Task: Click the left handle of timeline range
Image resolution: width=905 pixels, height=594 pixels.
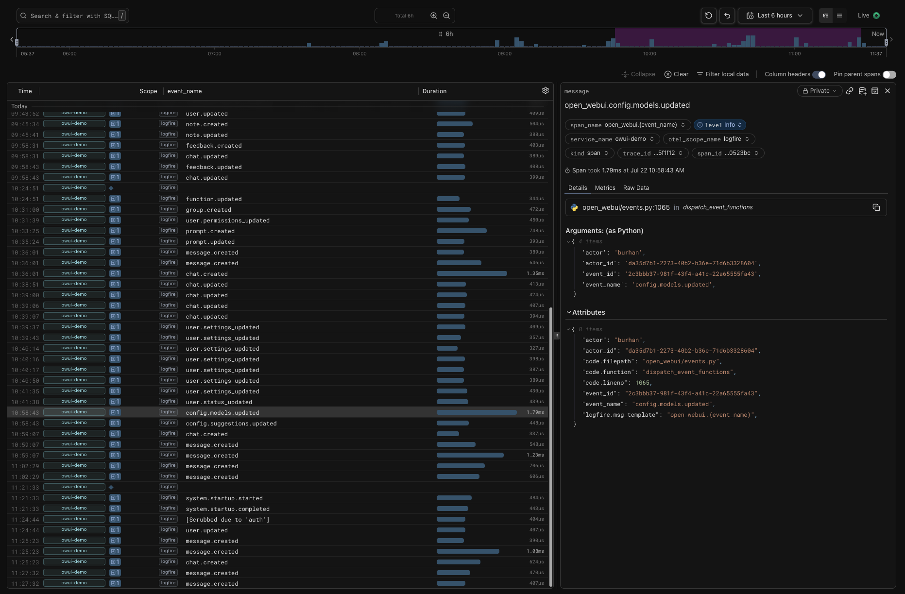Action: tap(17, 42)
